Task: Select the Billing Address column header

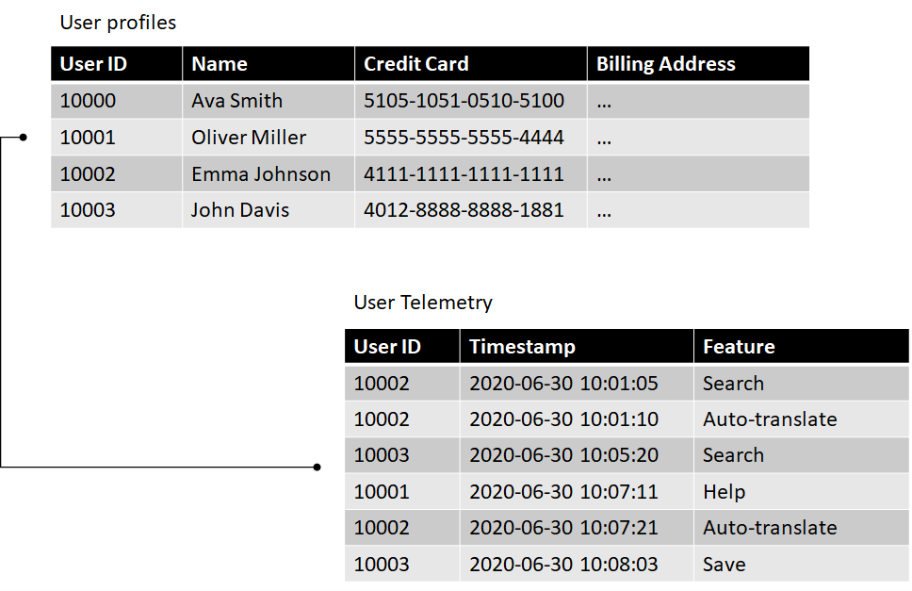Action: tap(698, 64)
